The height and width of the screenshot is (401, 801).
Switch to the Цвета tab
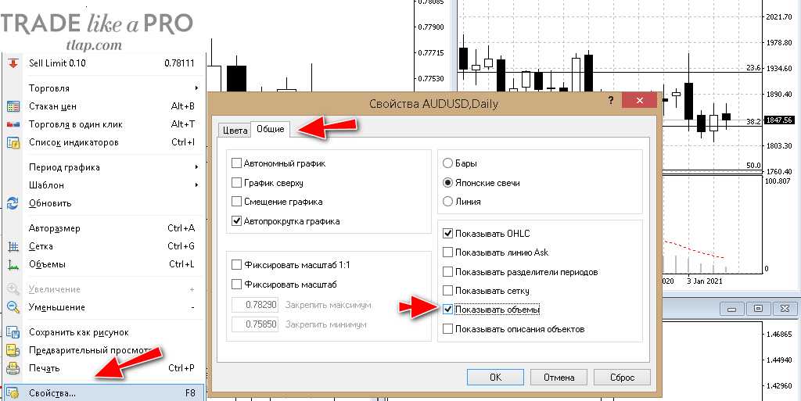(x=235, y=130)
